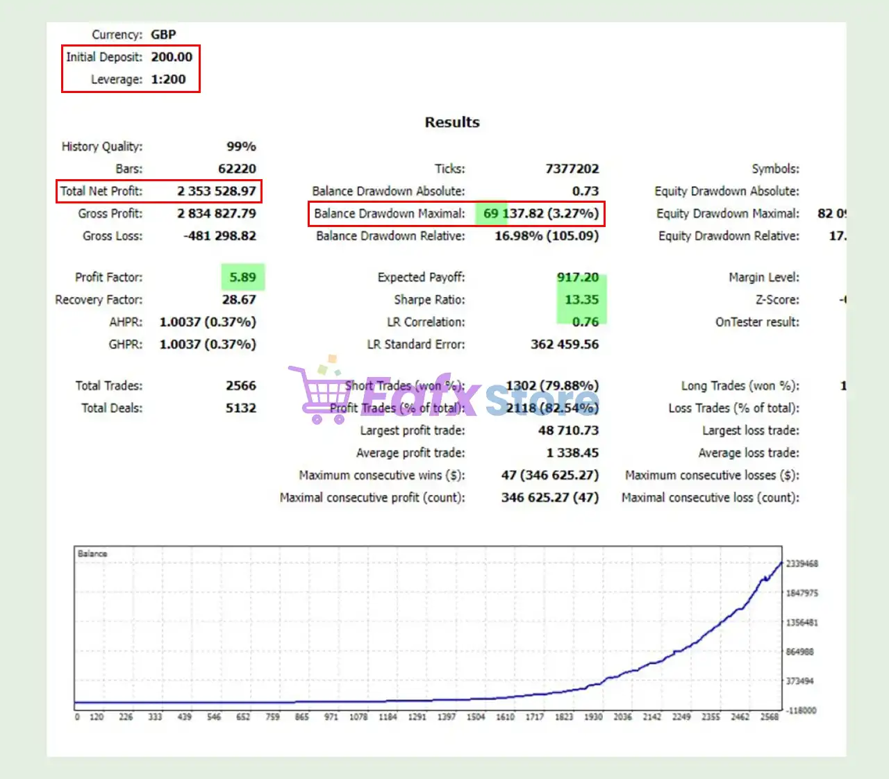The image size is (889, 779).
Task: Click the Margin Level label
Action: pyautogui.click(x=764, y=277)
